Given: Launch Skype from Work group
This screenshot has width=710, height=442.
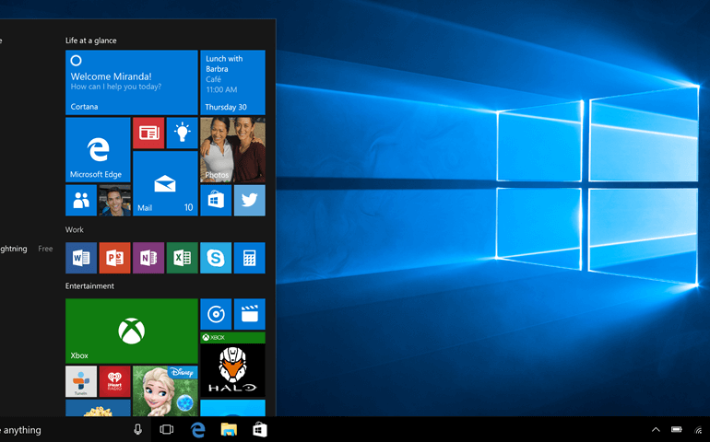Looking at the screenshot, I should (x=216, y=258).
